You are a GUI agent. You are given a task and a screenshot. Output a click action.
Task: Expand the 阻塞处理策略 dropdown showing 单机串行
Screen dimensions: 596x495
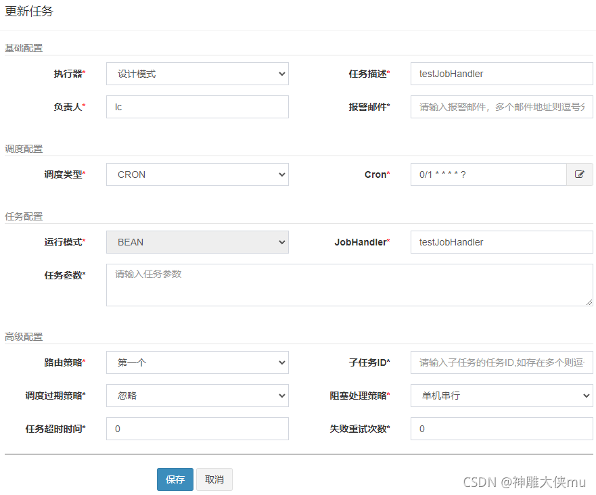click(x=502, y=396)
